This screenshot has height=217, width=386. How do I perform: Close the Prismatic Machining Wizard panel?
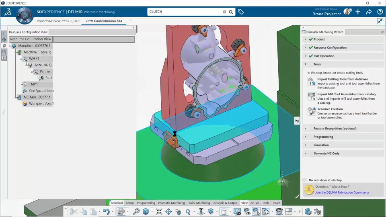tap(382, 32)
